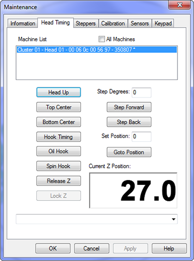The width and height of the screenshot is (194, 261).
Task: Click Release Z button
Action: click(59, 181)
